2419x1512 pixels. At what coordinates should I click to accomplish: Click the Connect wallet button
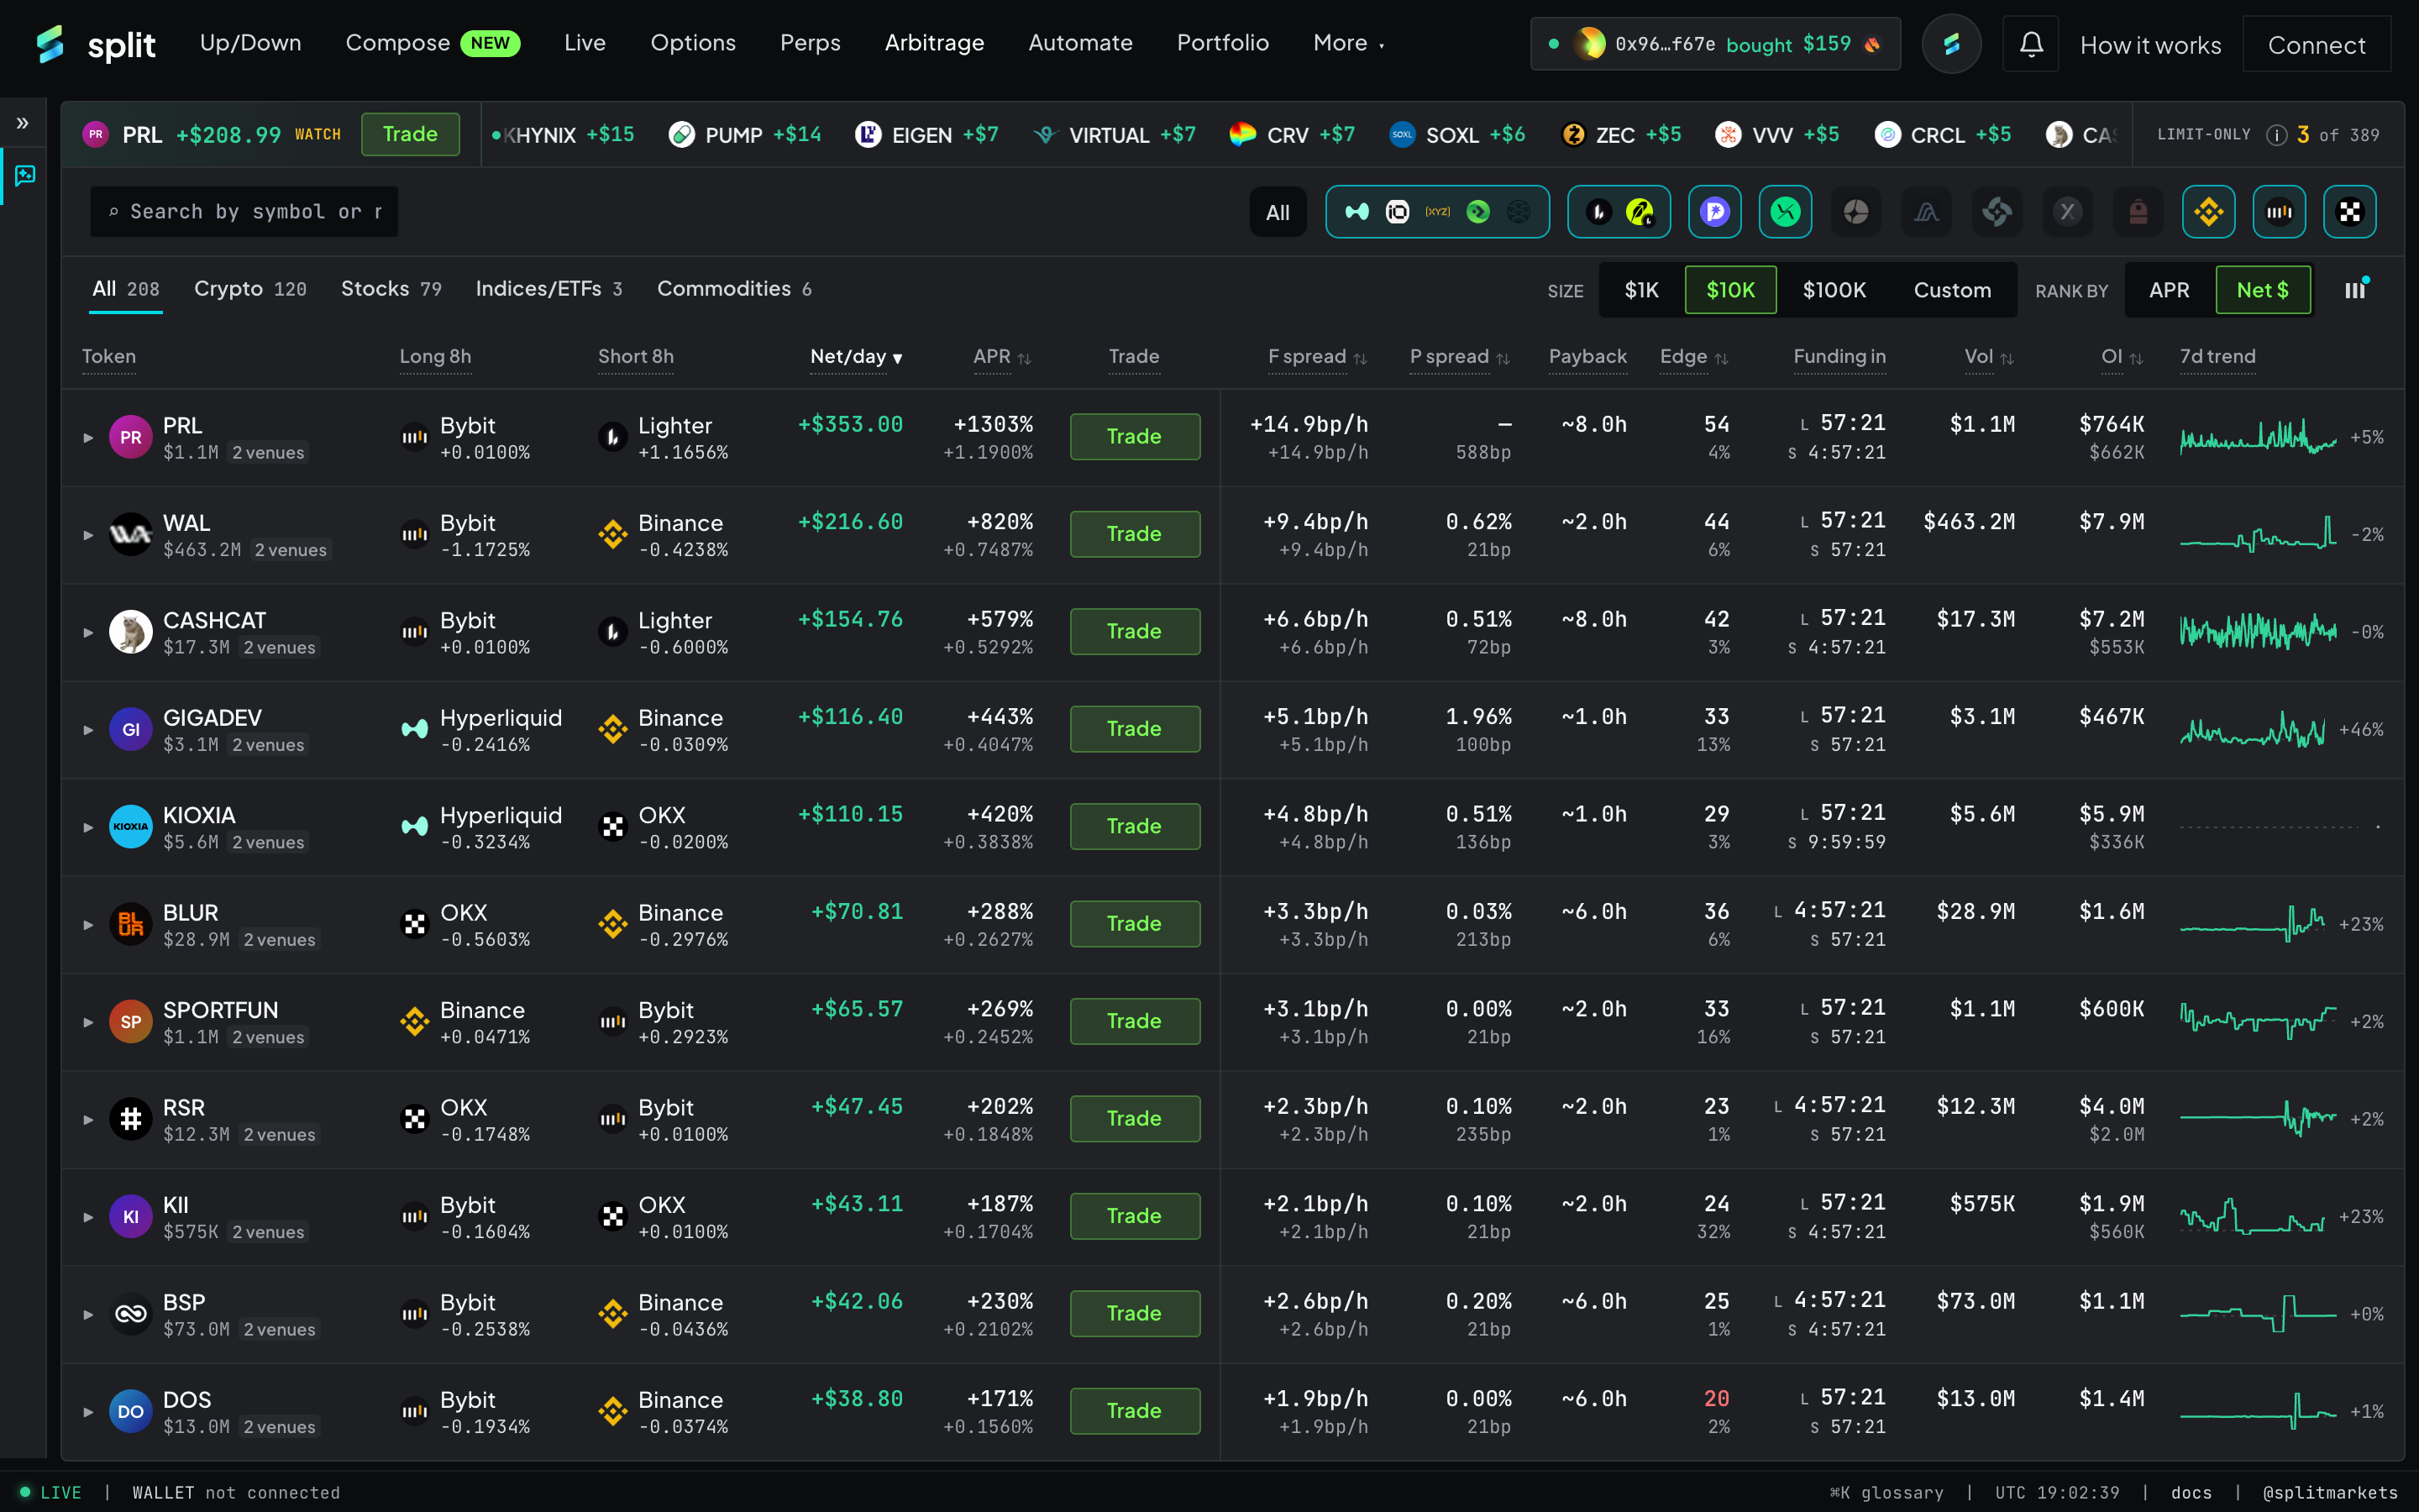click(2316, 44)
